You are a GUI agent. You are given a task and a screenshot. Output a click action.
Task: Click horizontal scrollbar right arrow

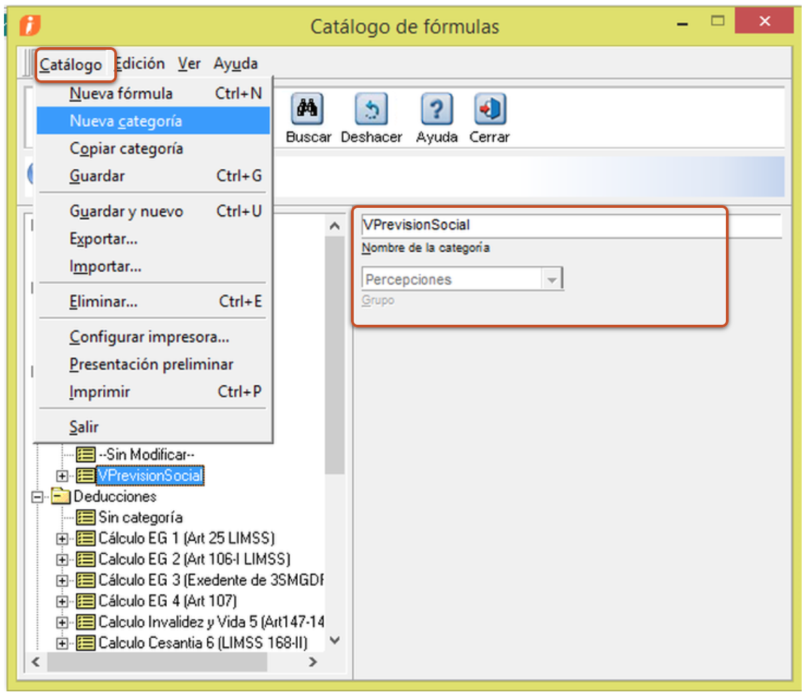[x=313, y=662]
